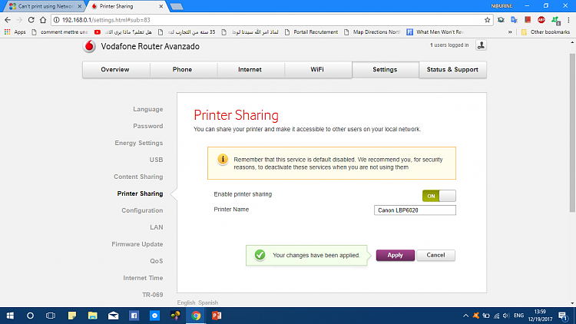Click the green Avast extension icon
Screen dimensions: 576x324
click(555, 20)
